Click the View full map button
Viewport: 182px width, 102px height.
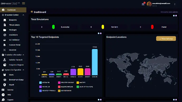[x=166, y=38]
